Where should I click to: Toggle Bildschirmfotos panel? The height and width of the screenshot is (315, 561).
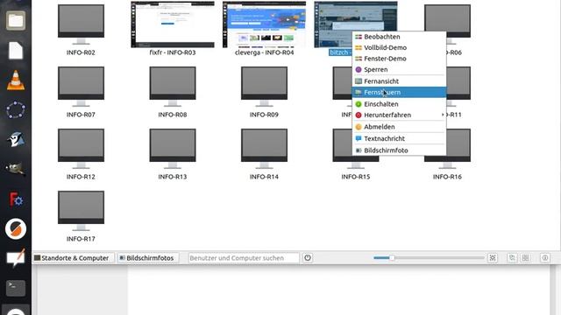[x=148, y=258]
